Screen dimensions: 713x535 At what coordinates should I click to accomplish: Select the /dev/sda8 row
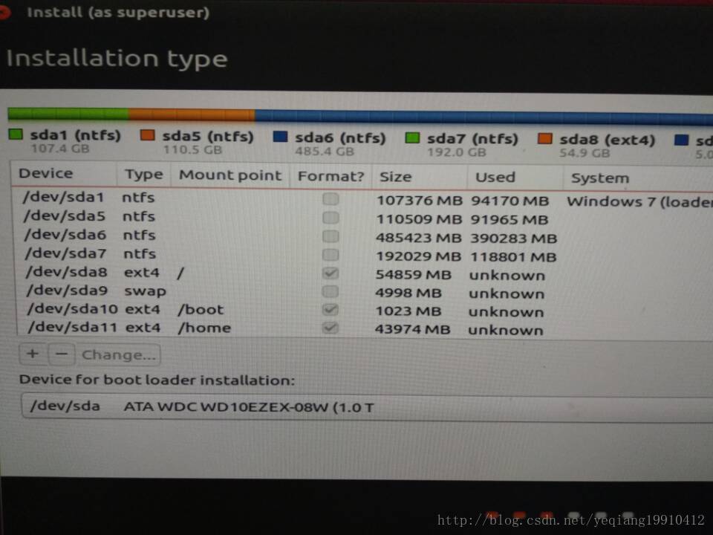364,273
